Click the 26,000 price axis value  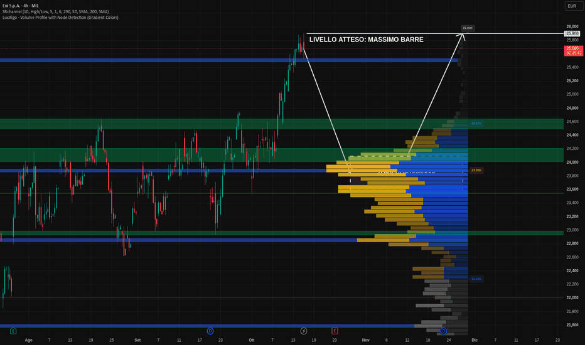[x=572, y=26]
